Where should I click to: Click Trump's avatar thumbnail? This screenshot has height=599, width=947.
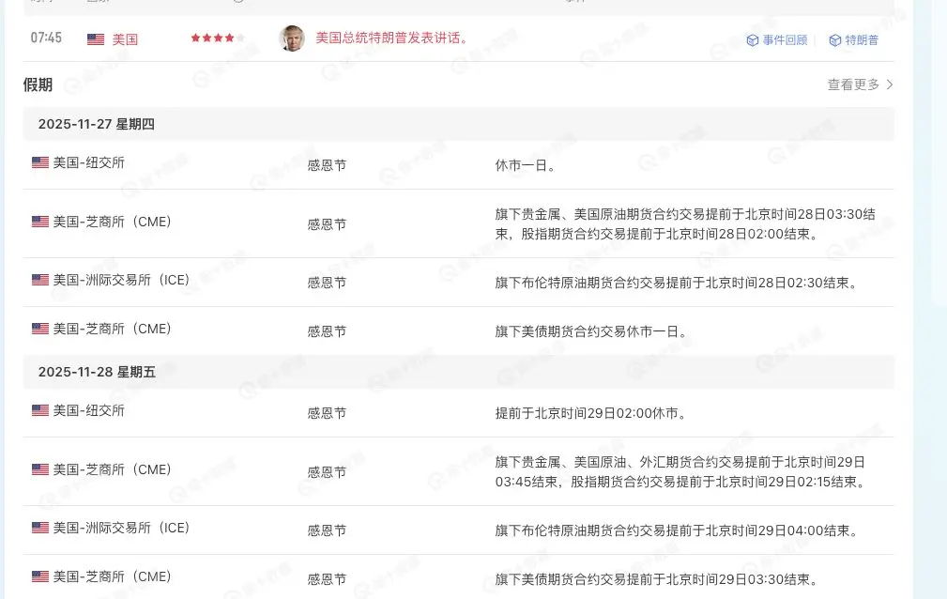click(292, 38)
